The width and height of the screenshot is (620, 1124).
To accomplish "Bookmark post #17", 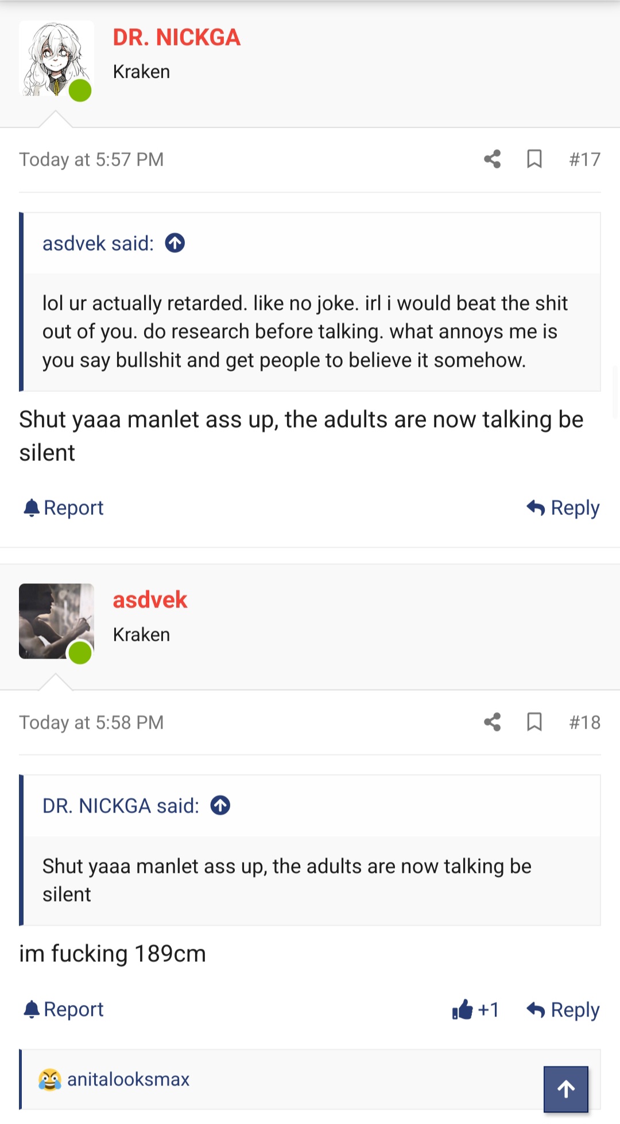I will pos(534,159).
